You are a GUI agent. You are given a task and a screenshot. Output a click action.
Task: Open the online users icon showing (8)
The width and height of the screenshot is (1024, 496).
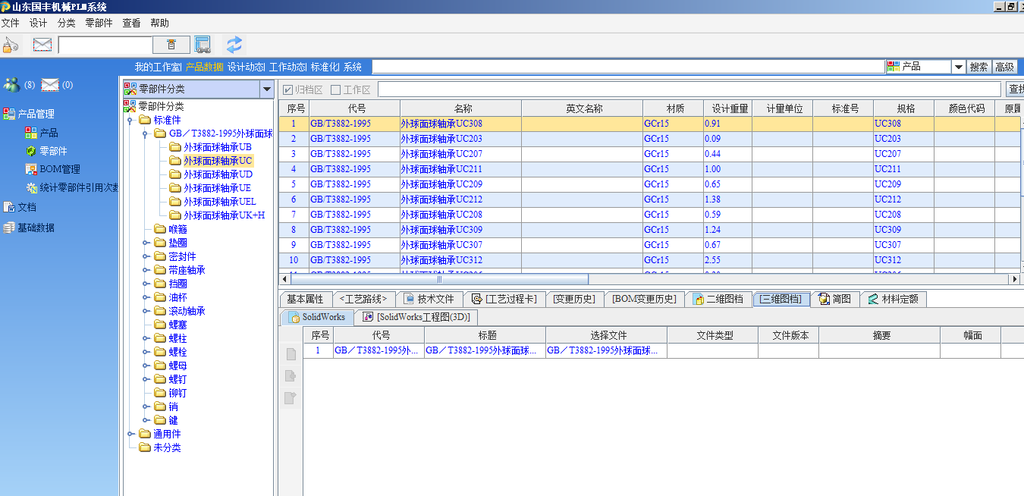click(x=12, y=85)
